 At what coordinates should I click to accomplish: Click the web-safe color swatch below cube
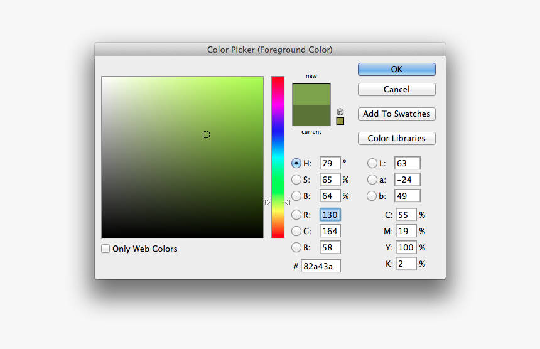[x=340, y=121]
